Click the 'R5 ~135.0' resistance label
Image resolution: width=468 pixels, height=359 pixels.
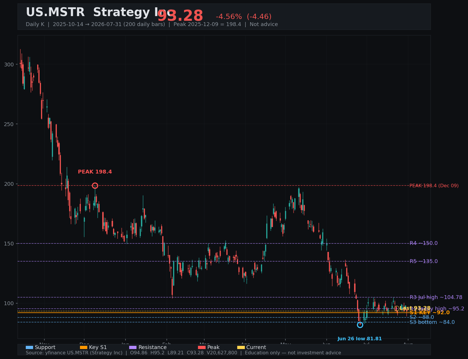[x=423, y=262]
